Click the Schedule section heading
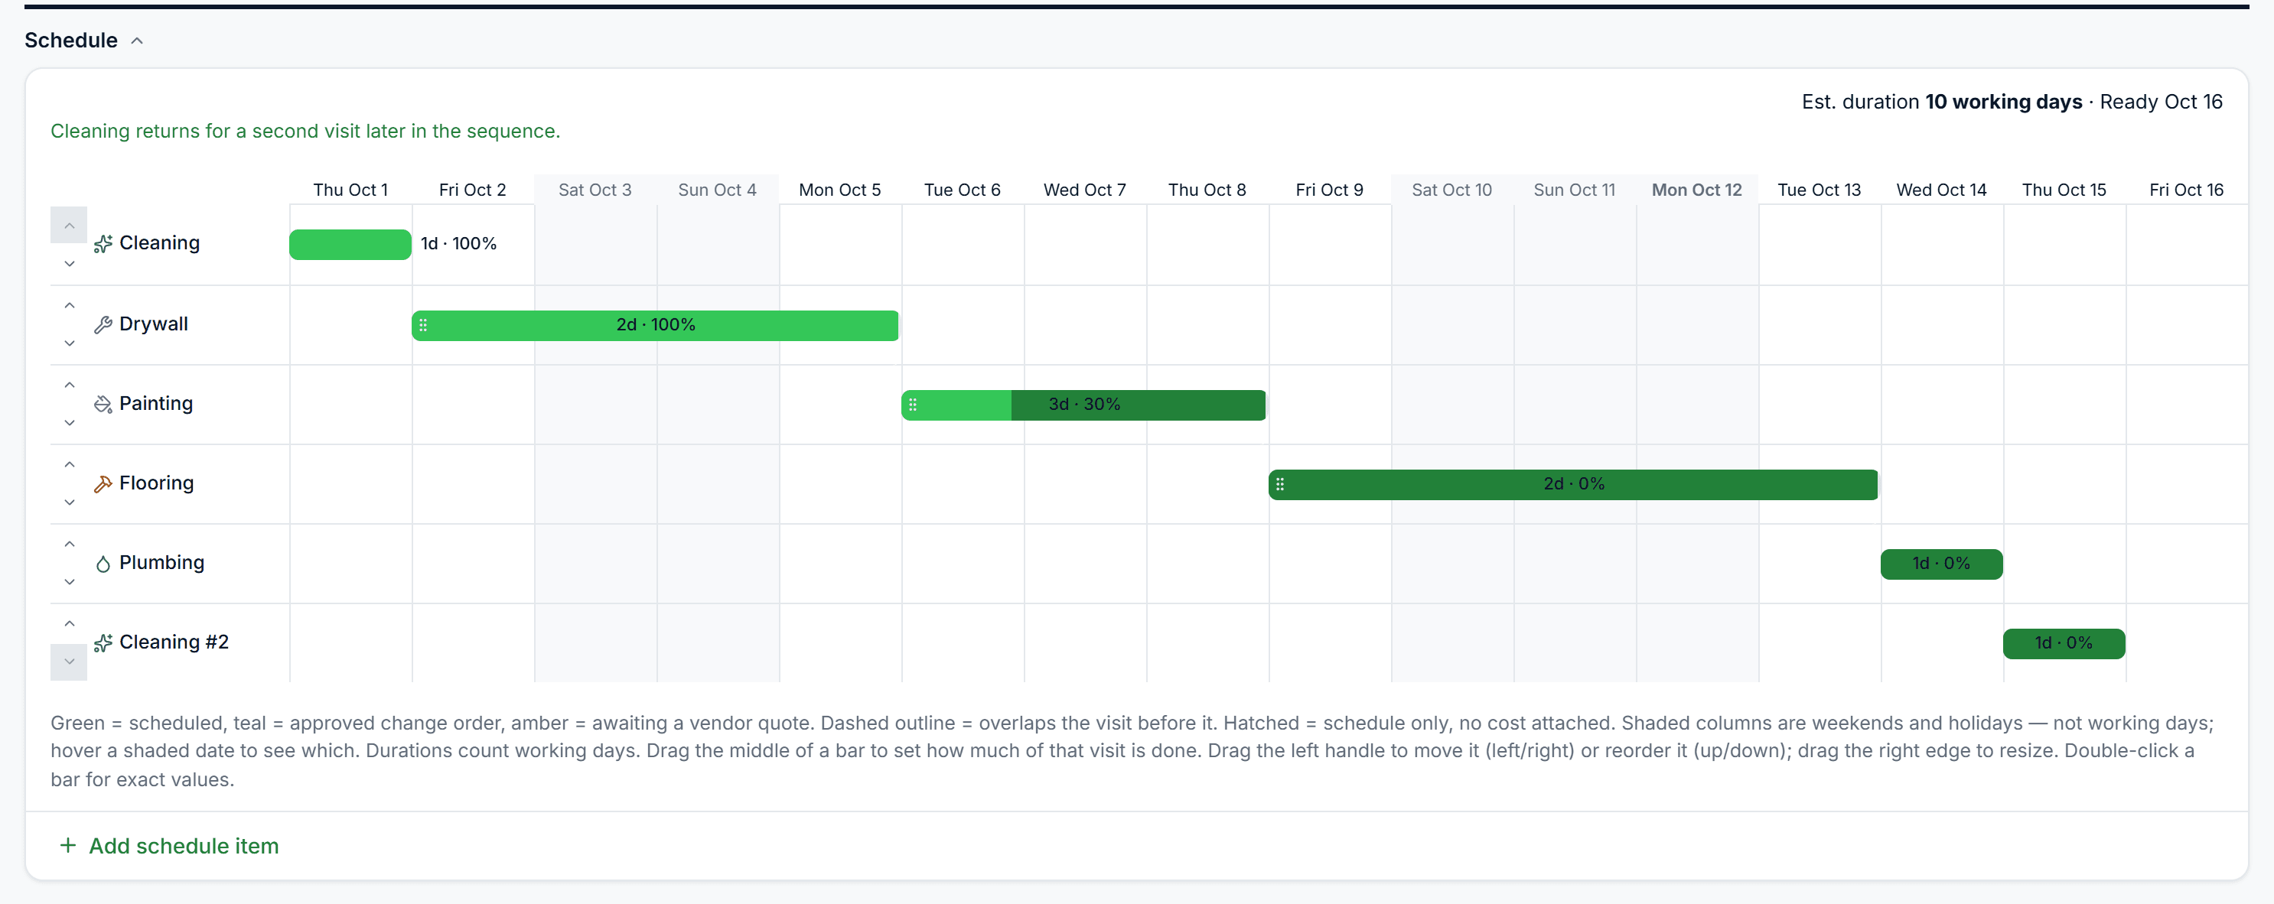Viewport: 2274px width, 904px height. 70,40
